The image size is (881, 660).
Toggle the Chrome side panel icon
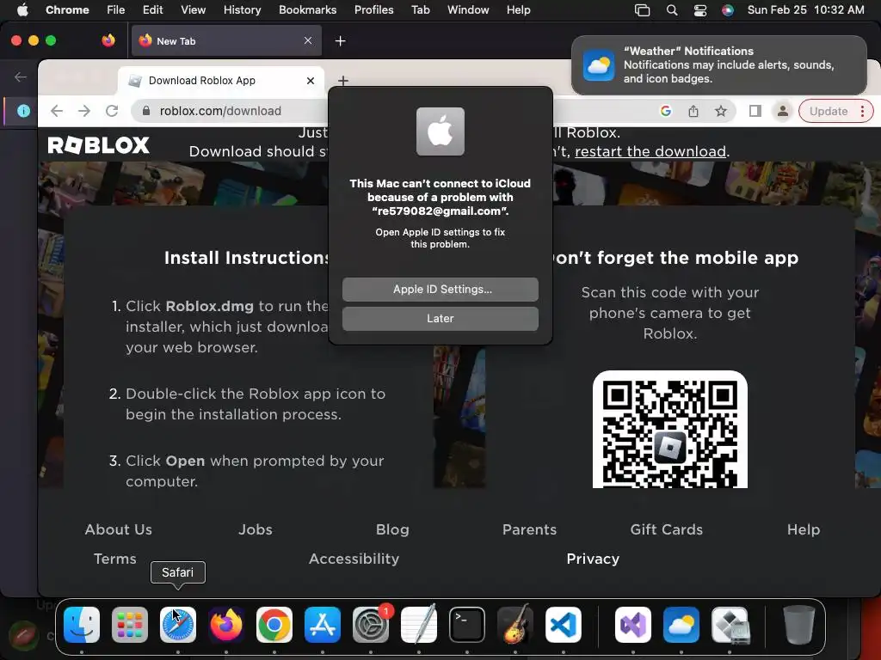point(755,111)
